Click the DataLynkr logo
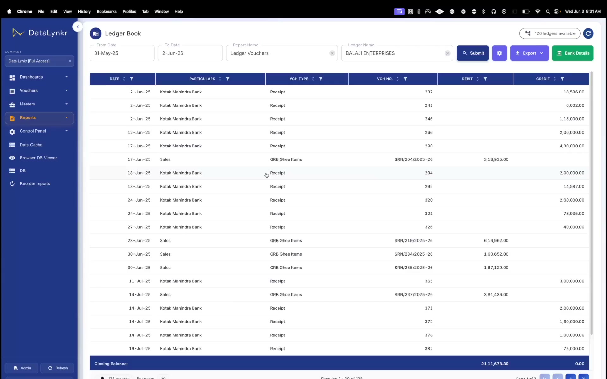 (40, 33)
